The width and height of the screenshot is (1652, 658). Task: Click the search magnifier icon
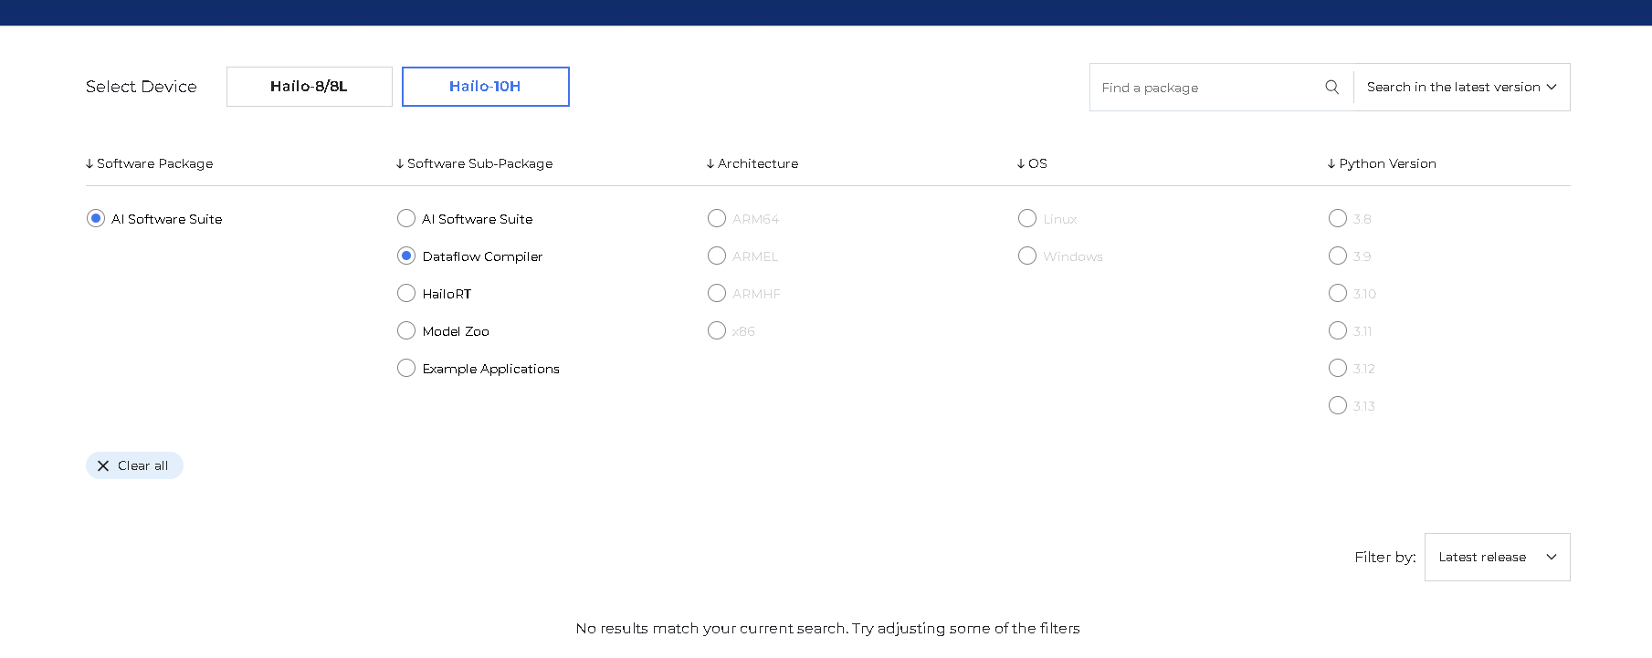click(x=1331, y=88)
